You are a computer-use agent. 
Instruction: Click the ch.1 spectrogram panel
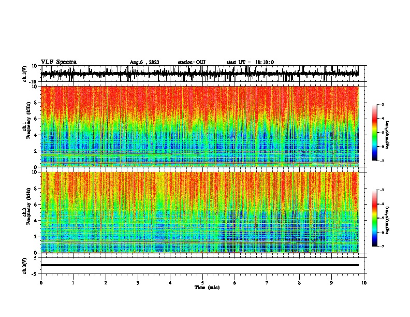pyautogui.click(x=200, y=126)
